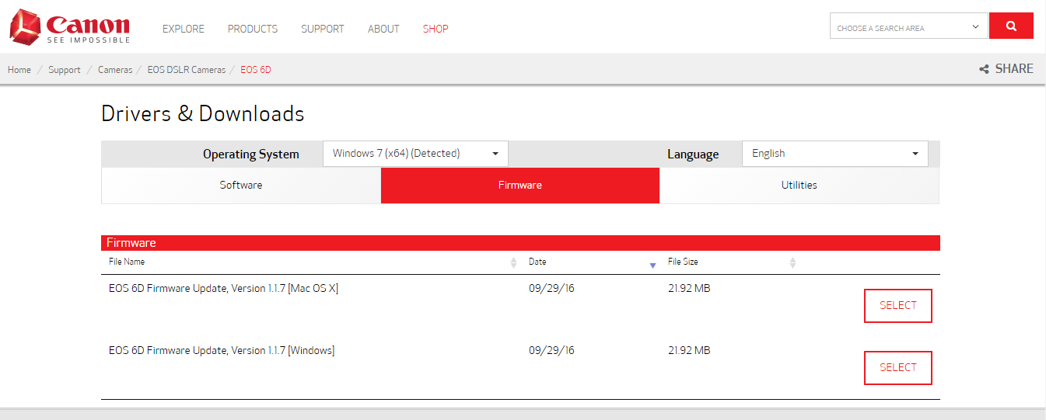1046x420 pixels.
Task: Click the SHARE text link
Action: [x=1014, y=69]
